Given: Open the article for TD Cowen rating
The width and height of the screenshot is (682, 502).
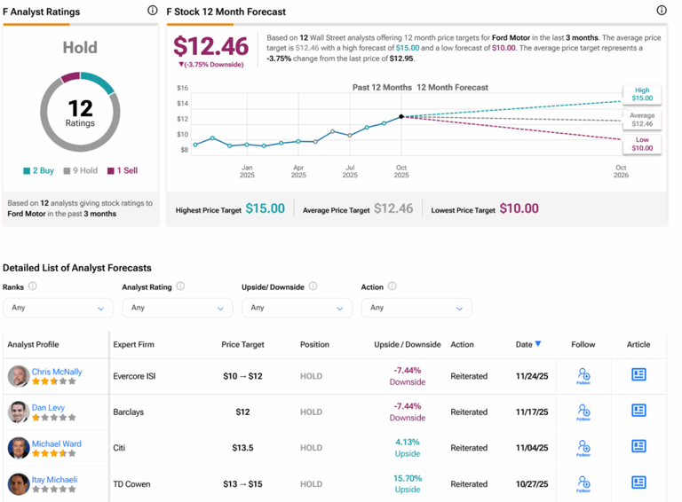Looking at the screenshot, I should [638, 482].
